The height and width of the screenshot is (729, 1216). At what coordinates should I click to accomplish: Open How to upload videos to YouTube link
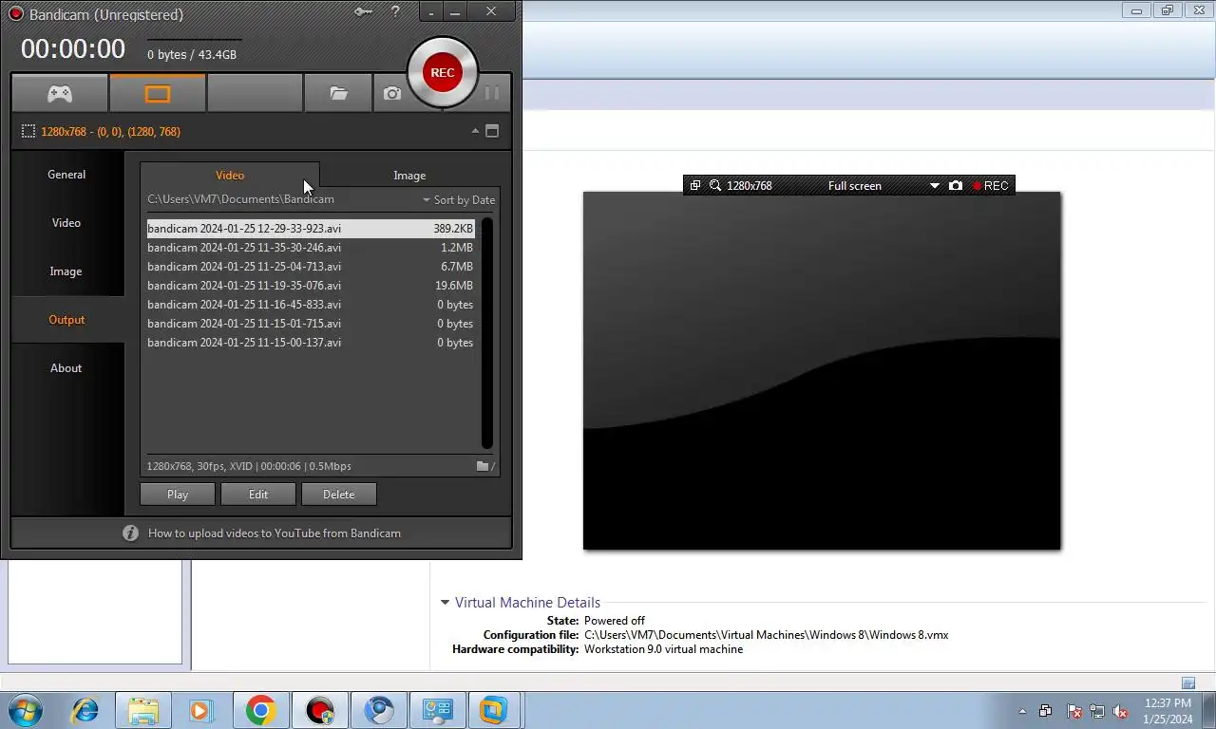pos(275,533)
